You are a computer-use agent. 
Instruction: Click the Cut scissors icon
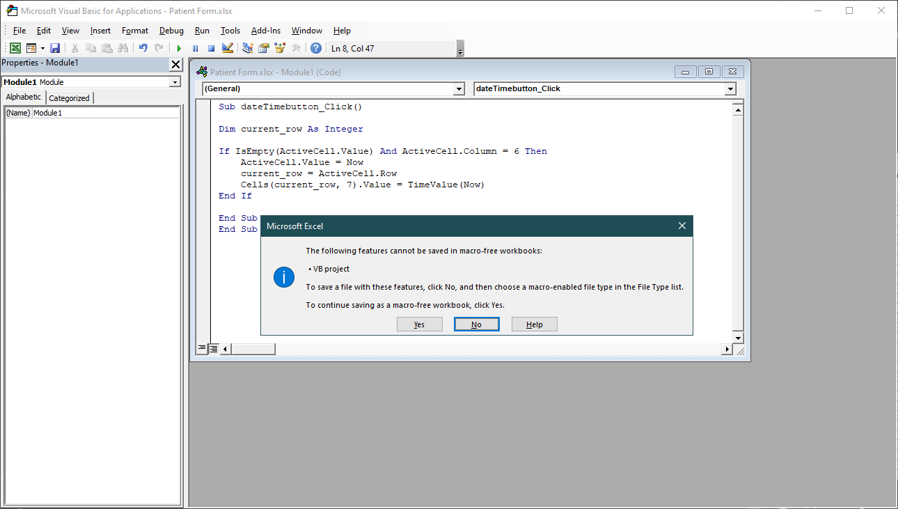coord(74,48)
